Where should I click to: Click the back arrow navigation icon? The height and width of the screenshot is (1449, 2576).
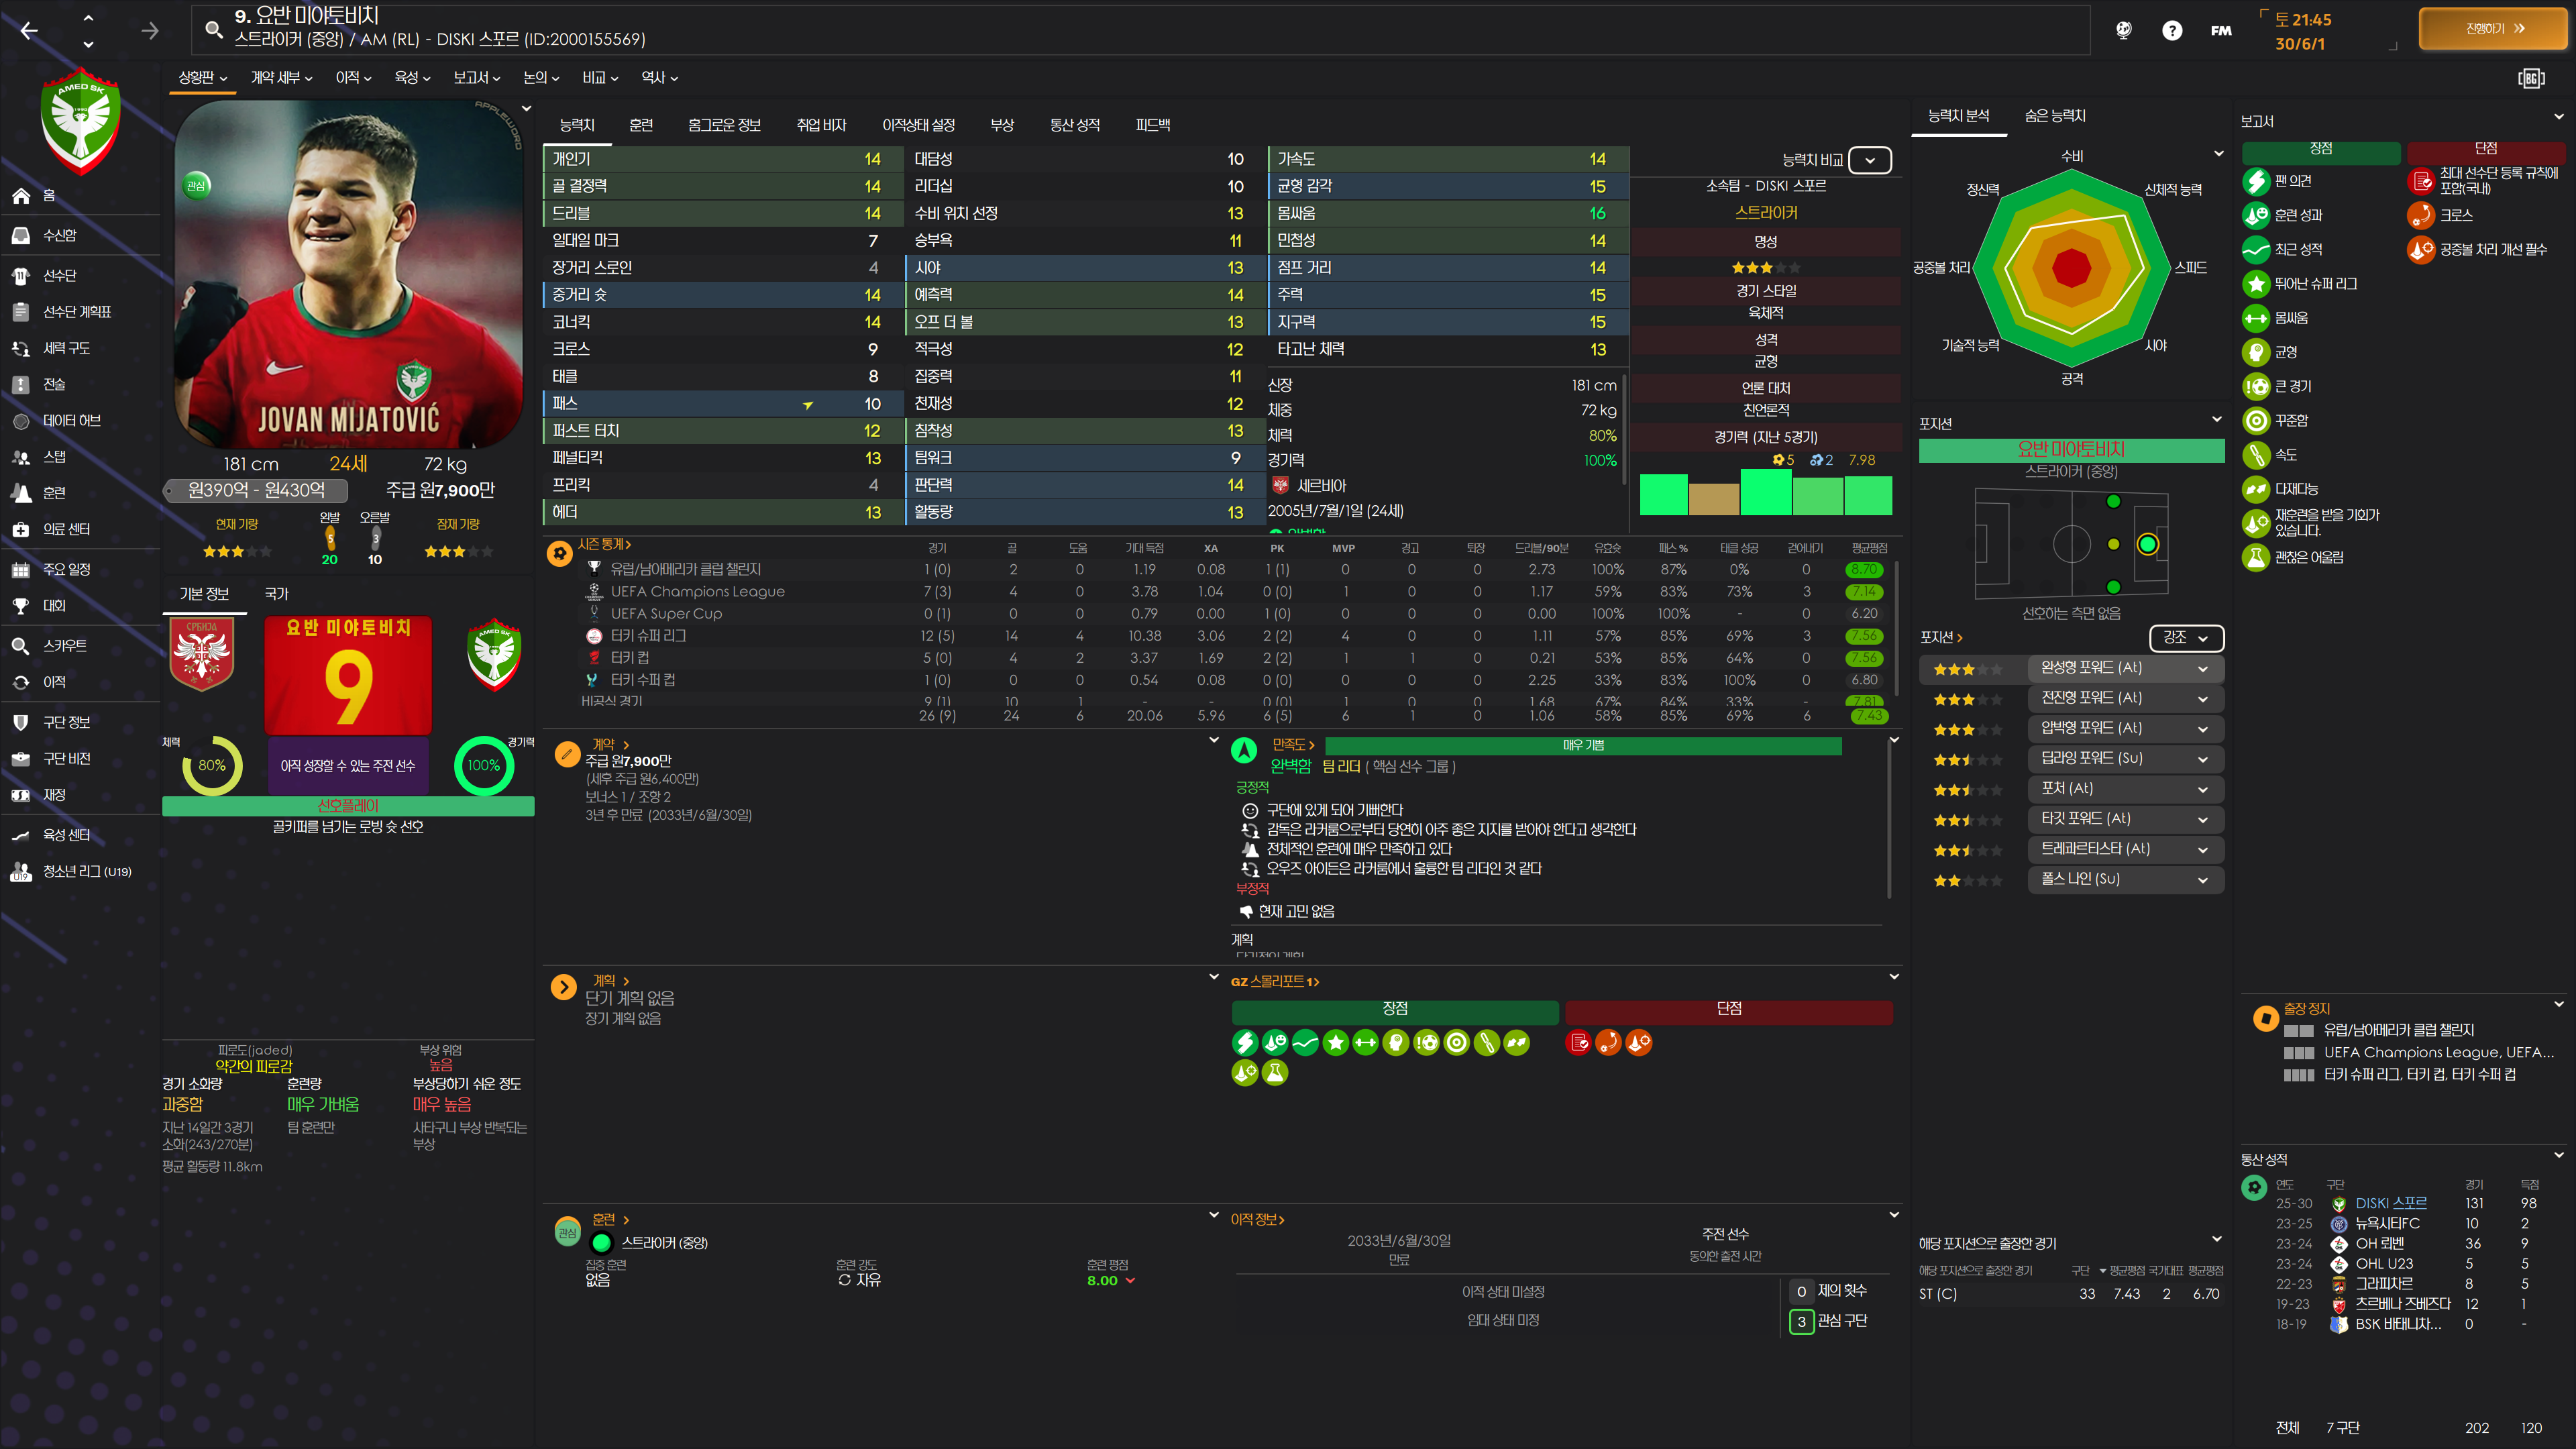[x=30, y=31]
